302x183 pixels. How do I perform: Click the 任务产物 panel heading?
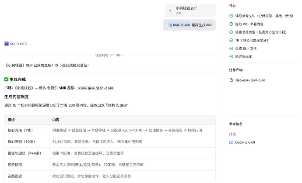pos(236,70)
